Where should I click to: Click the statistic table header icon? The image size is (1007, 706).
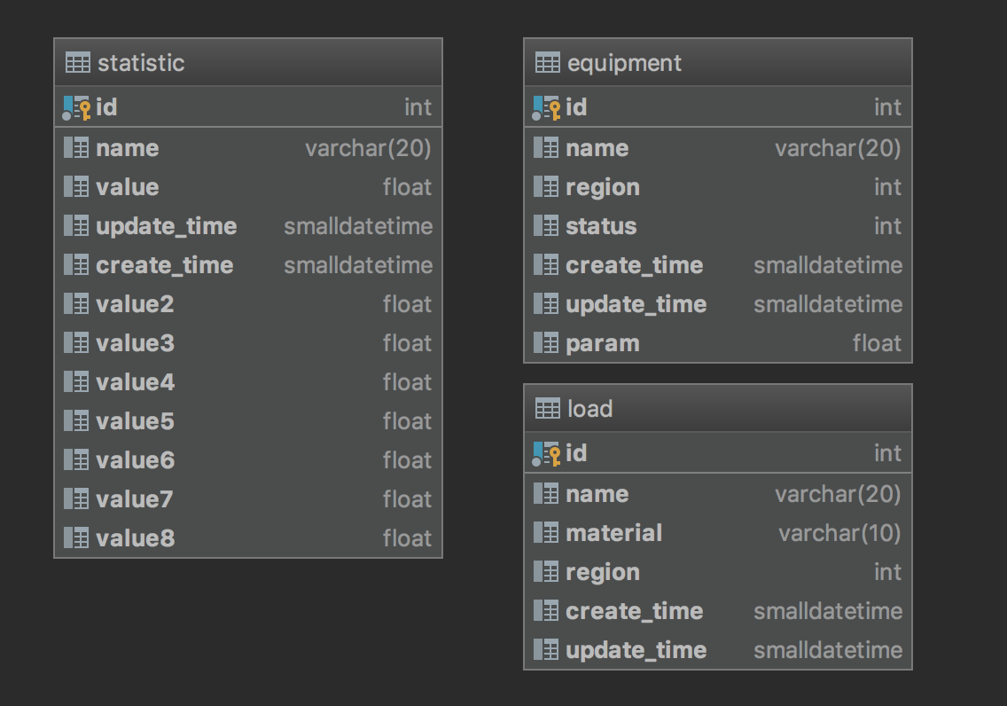(78, 63)
